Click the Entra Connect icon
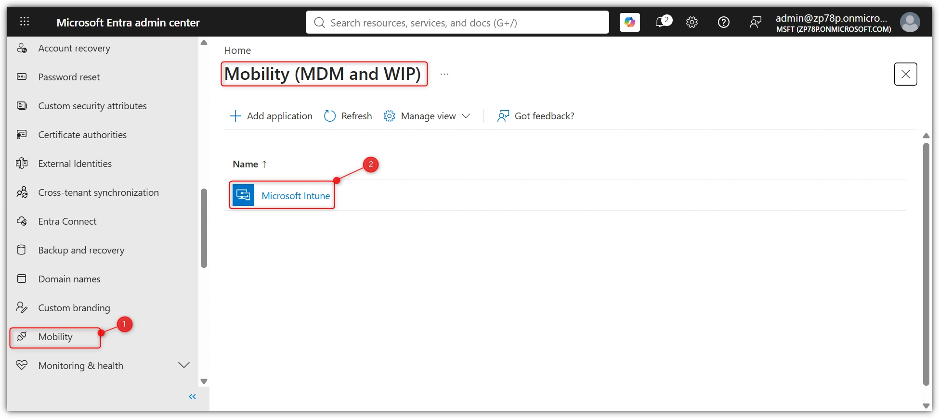The image size is (939, 418). coord(22,221)
